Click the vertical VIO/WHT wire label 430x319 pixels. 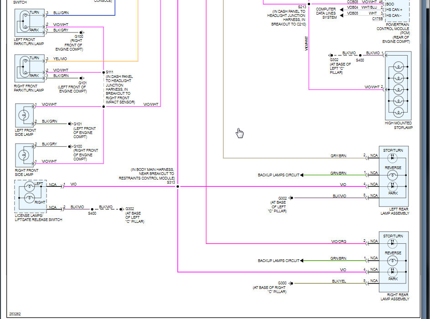pos(306,43)
